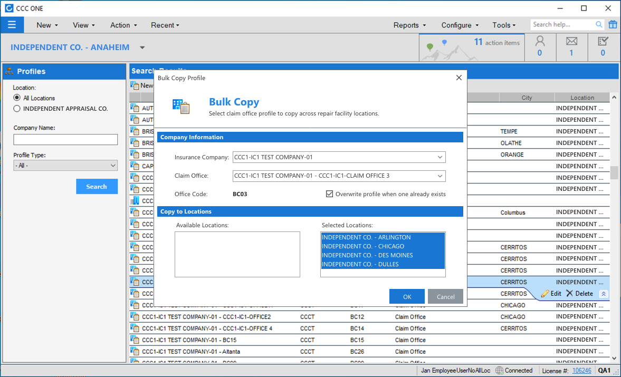Open the Insurance Company dropdown
The width and height of the screenshot is (621, 377).
[x=440, y=157]
